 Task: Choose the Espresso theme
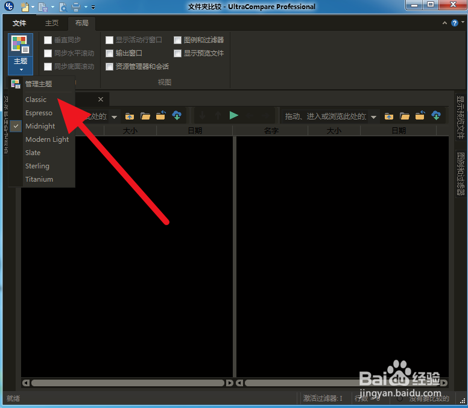tap(42, 113)
